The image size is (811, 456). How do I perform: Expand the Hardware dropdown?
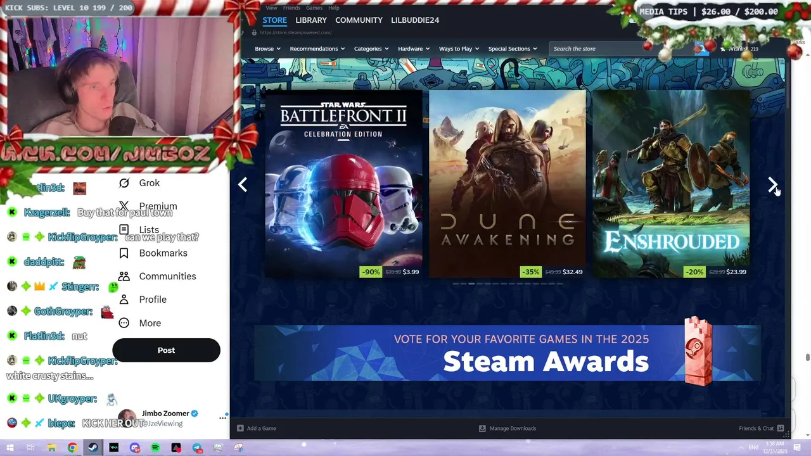click(413, 49)
